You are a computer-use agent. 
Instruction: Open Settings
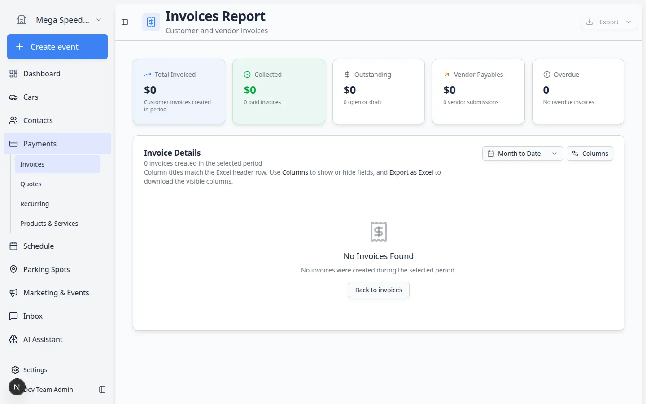pos(57,370)
